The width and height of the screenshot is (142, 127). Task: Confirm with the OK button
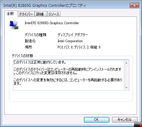[97, 120]
